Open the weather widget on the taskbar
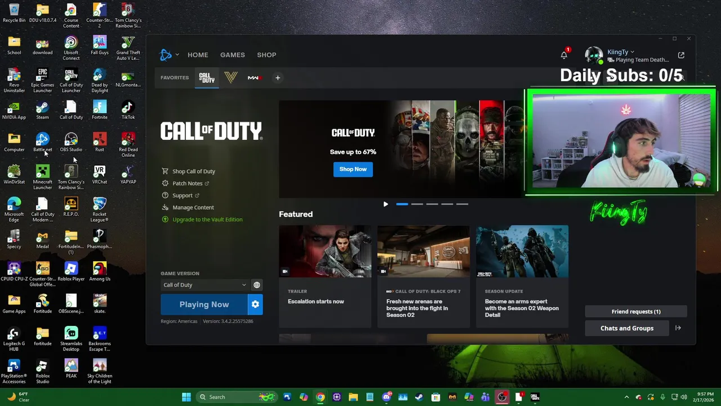Image resolution: width=721 pixels, height=406 pixels. pos(17,397)
